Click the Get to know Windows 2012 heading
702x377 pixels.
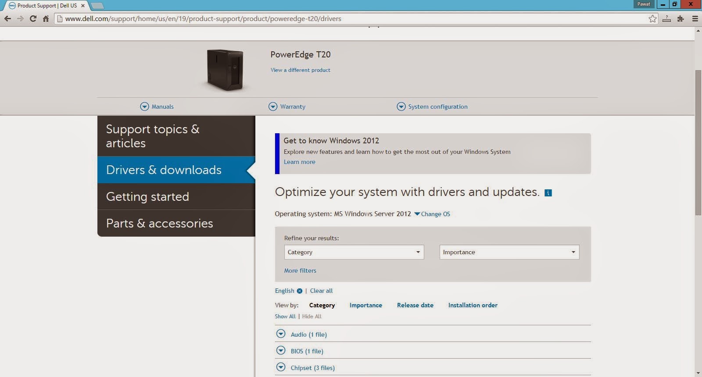point(331,141)
